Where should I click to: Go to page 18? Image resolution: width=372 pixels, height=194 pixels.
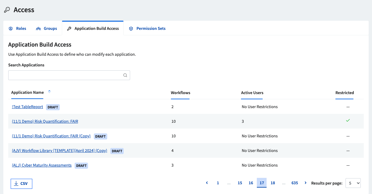tap(273, 183)
